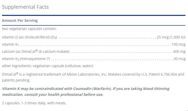Click the Amount Per Serving label
Image resolution: width=188 pixels, height=111 pixels.
point(20,21)
